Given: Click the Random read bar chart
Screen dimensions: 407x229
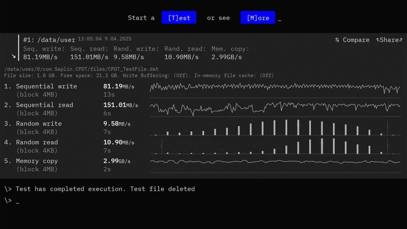Looking at the screenshot, I should (x=275, y=146).
